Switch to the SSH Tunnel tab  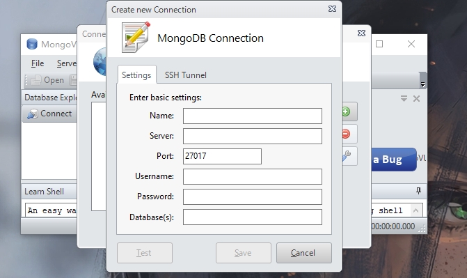pyautogui.click(x=186, y=75)
